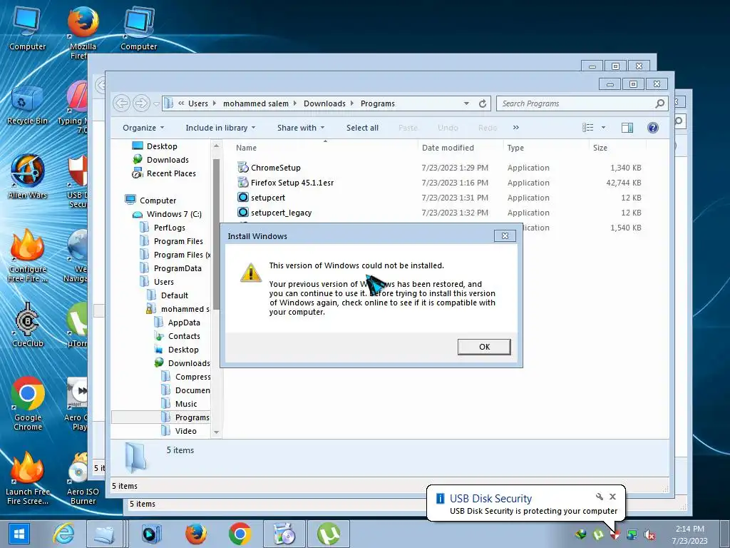Click the Forward arrow in Explorer
The width and height of the screenshot is (730, 548).
tap(141, 103)
